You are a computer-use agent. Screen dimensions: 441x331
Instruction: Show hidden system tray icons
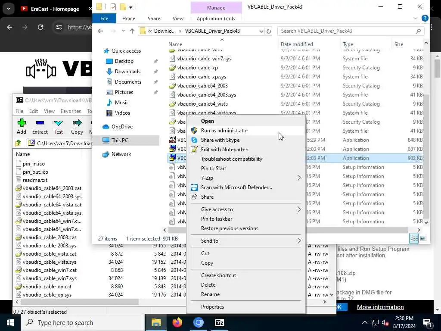(x=364, y=322)
